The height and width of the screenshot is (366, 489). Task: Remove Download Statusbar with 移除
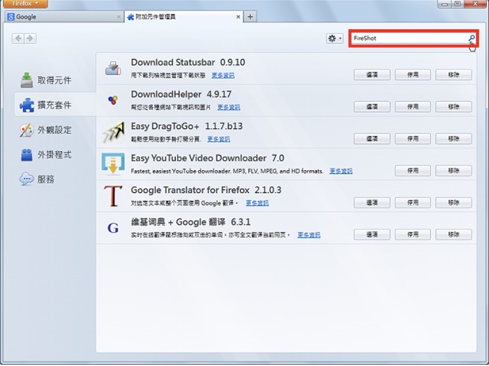pos(453,75)
